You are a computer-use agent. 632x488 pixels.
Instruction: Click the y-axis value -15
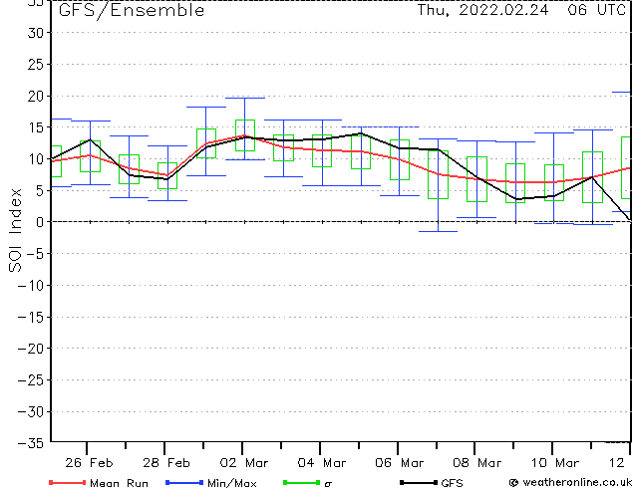click(x=31, y=318)
